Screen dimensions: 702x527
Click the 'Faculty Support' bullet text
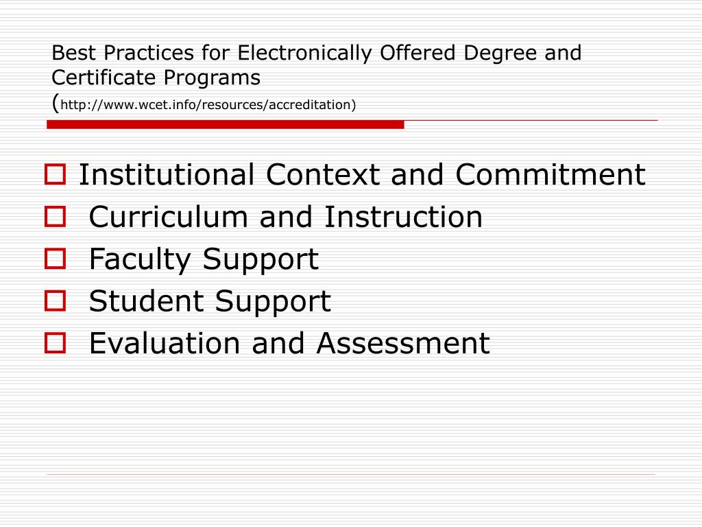click(x=204, y=259)
